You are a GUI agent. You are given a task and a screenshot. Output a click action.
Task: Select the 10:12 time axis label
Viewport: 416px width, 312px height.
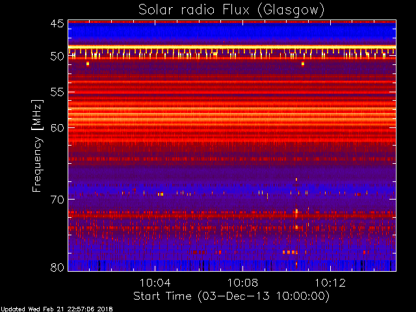[x=330, y=283]
